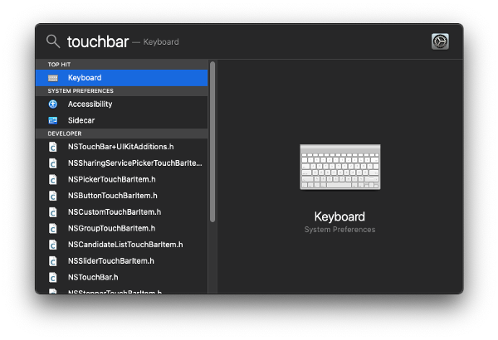The width and height of the screenshot is (498, 340).
Task: Click the results list scrollbar
Action: (212, 142)
